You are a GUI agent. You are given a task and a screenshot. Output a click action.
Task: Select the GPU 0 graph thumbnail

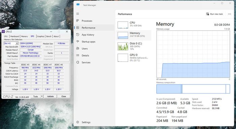point(123,57)
